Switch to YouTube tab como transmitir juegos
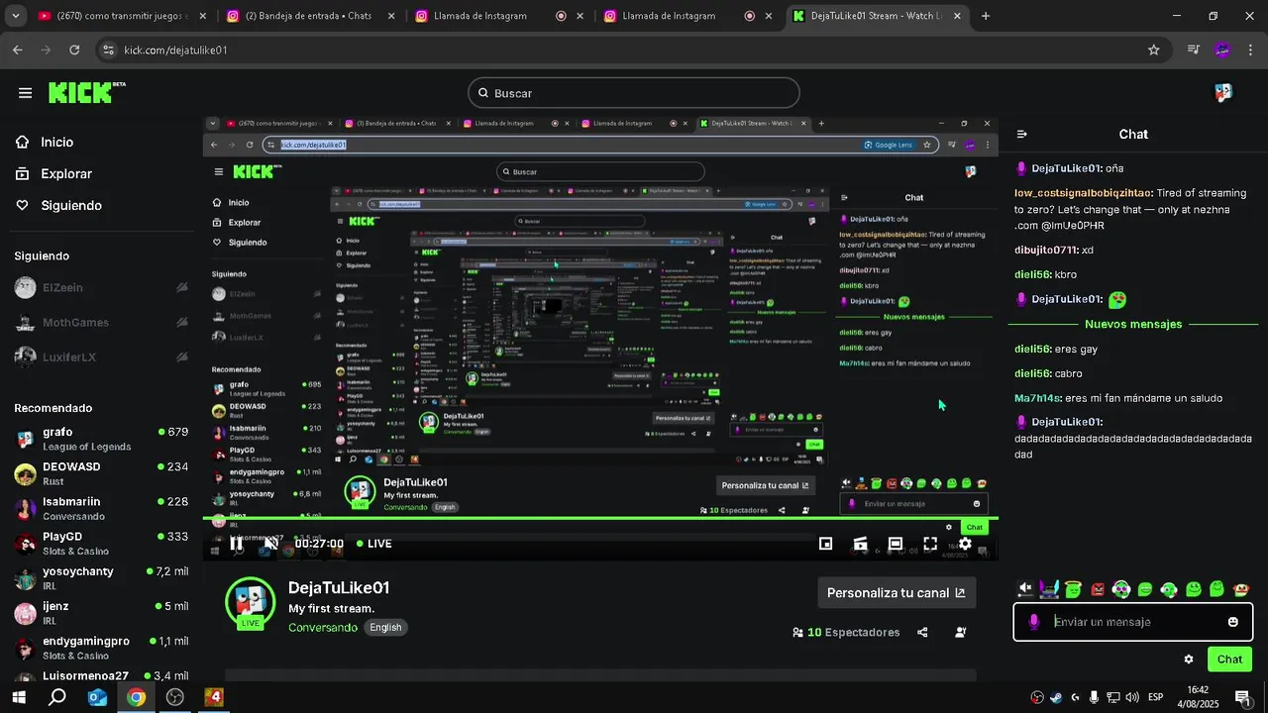 point(124,16)
